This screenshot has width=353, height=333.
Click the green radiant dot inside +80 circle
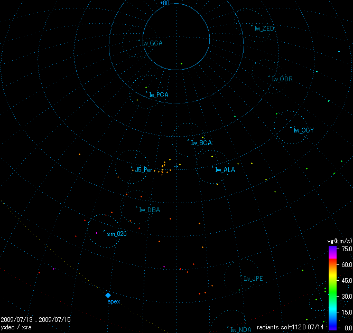click(x=182, y=64)
